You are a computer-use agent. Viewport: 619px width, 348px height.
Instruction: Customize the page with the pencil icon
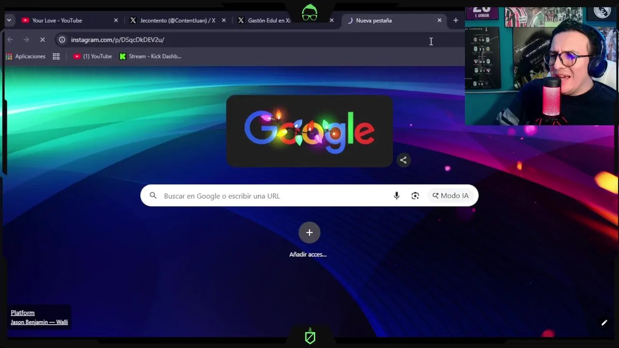click(604, 323)
